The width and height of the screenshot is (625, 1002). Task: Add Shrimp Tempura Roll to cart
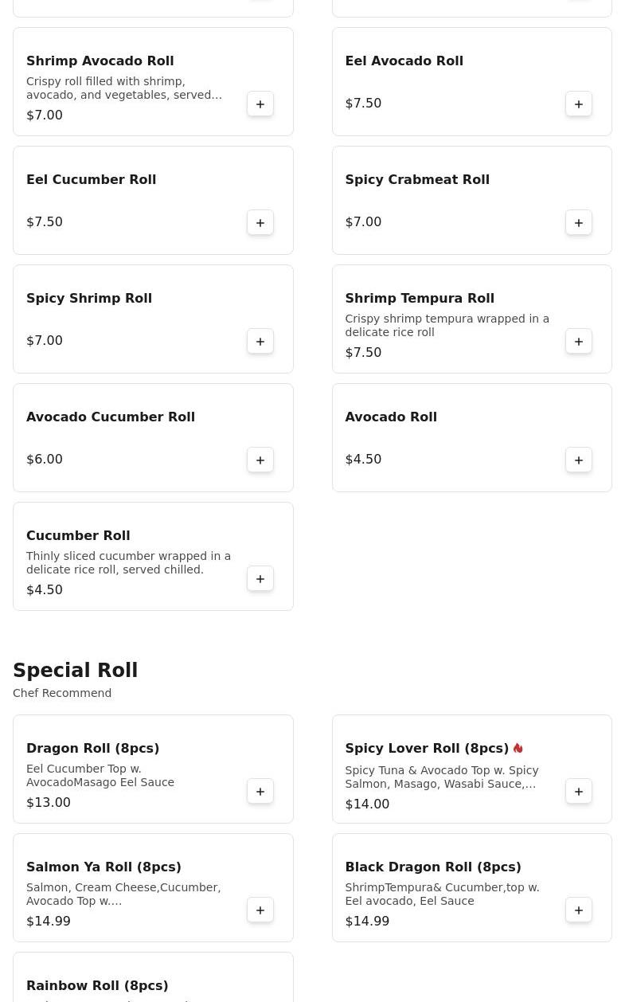(x=579, y=342)
